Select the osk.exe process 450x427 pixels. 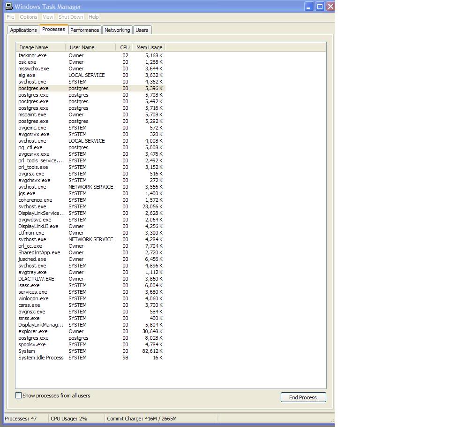click(x=91, y=62)
